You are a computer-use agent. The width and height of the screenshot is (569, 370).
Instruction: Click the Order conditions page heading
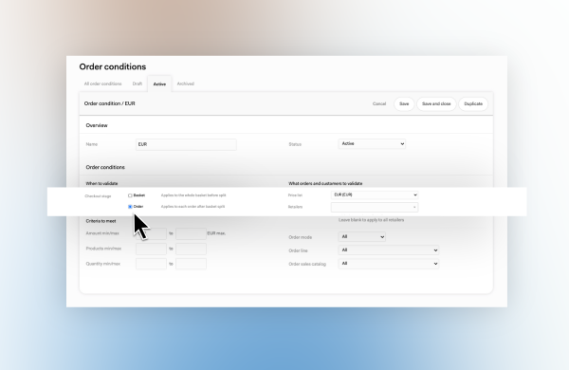click(113, 66)
